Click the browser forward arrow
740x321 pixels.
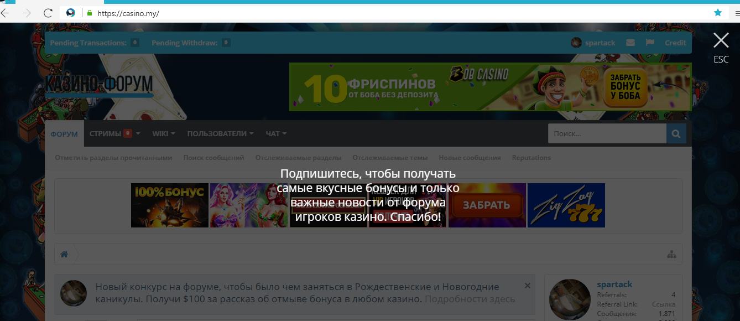tap(27, 13)
